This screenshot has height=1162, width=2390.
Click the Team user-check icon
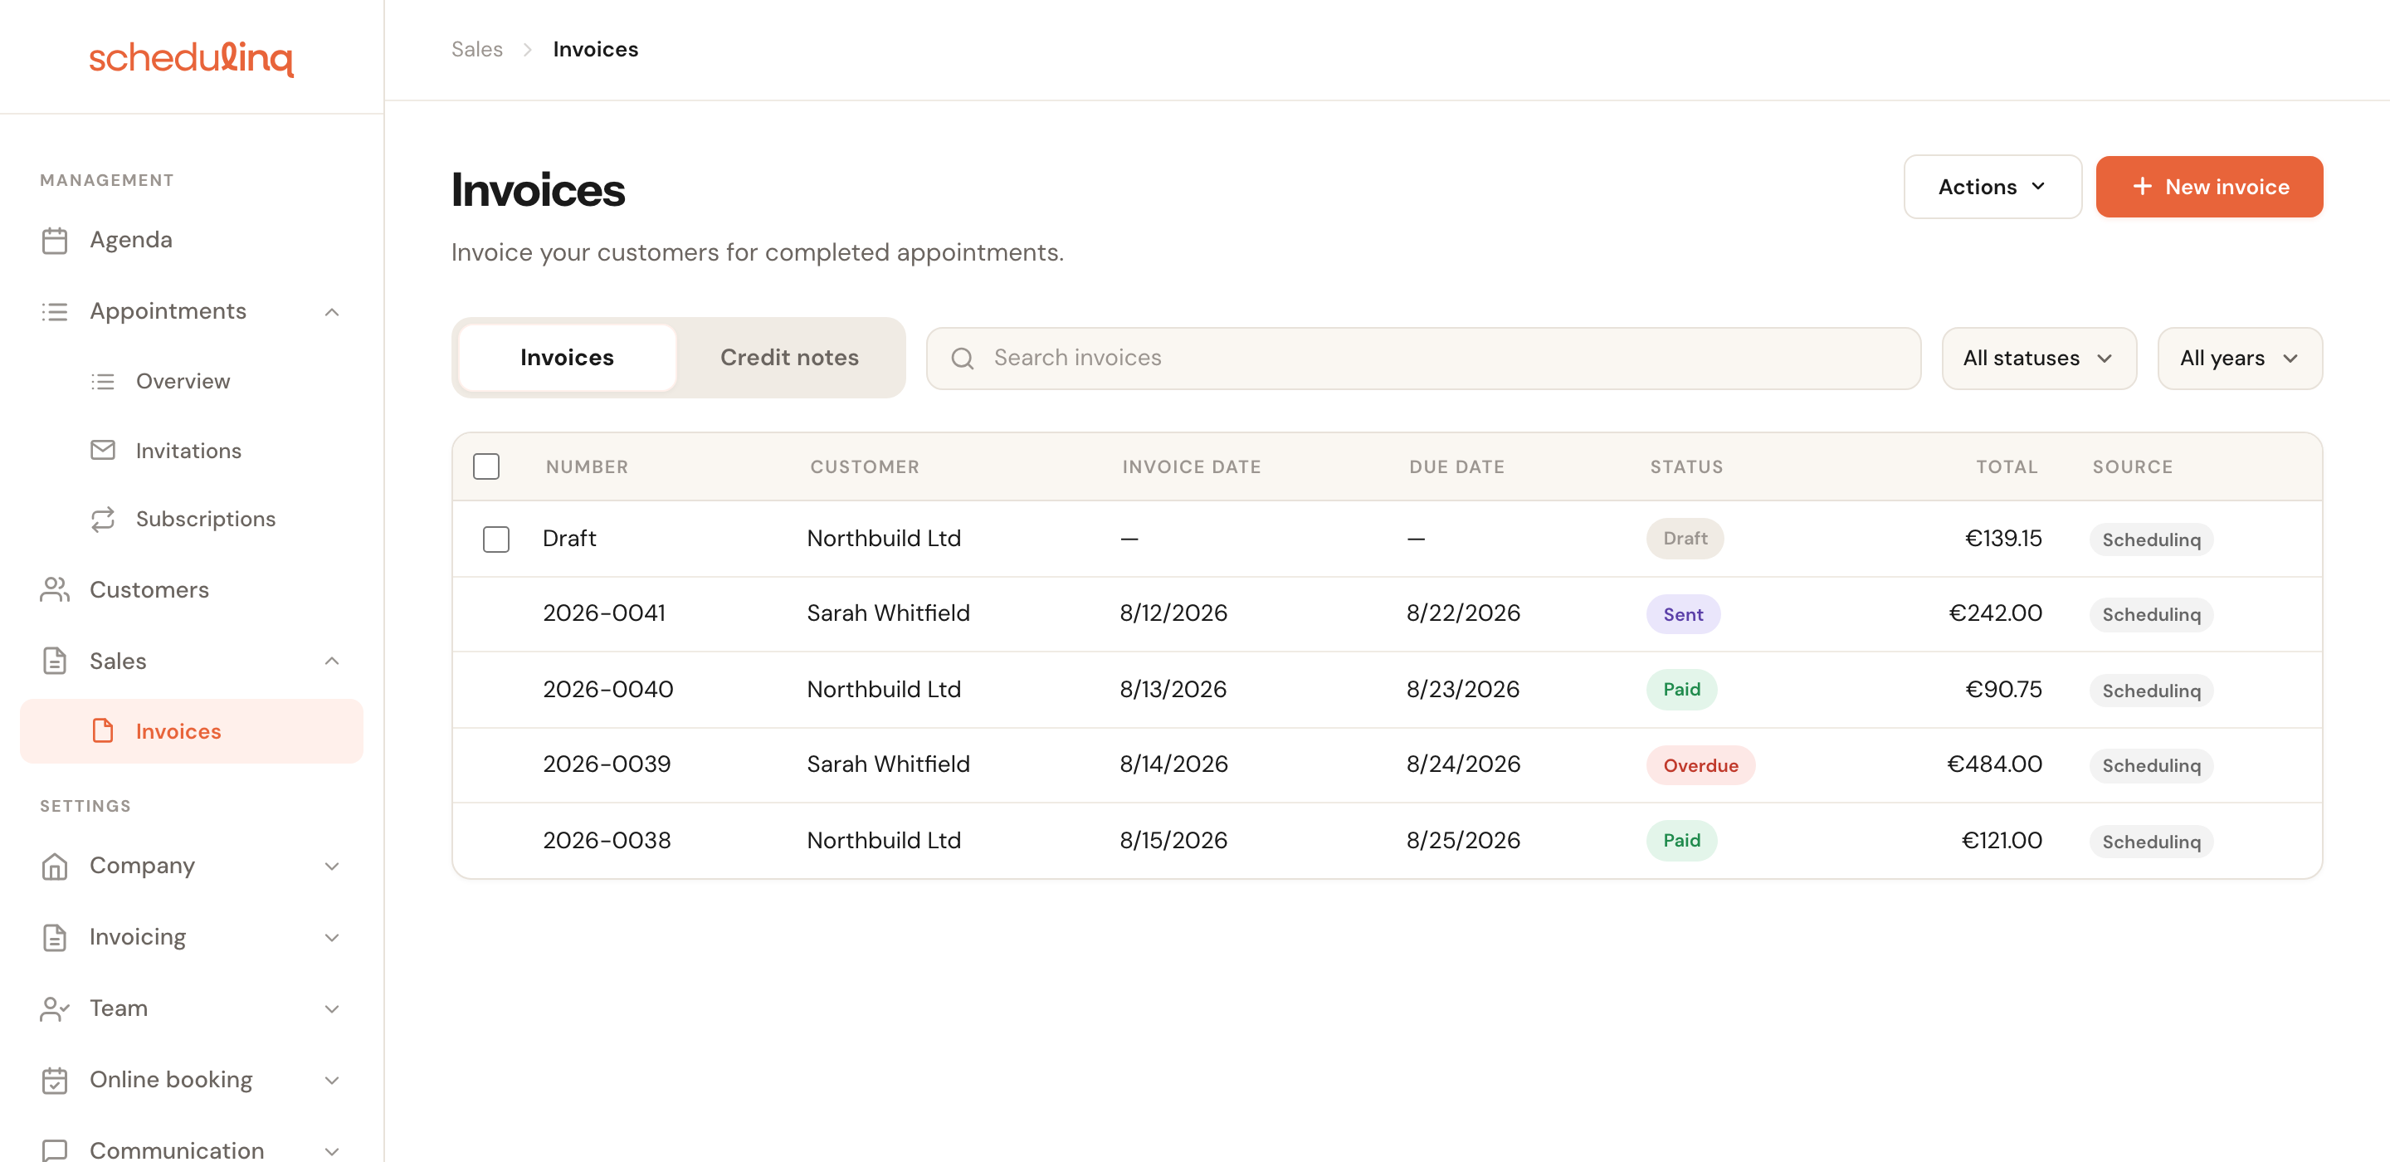coord(55,1008)
